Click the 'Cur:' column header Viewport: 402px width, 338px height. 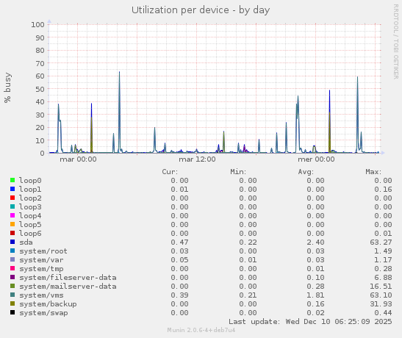(x=170, y=172)
